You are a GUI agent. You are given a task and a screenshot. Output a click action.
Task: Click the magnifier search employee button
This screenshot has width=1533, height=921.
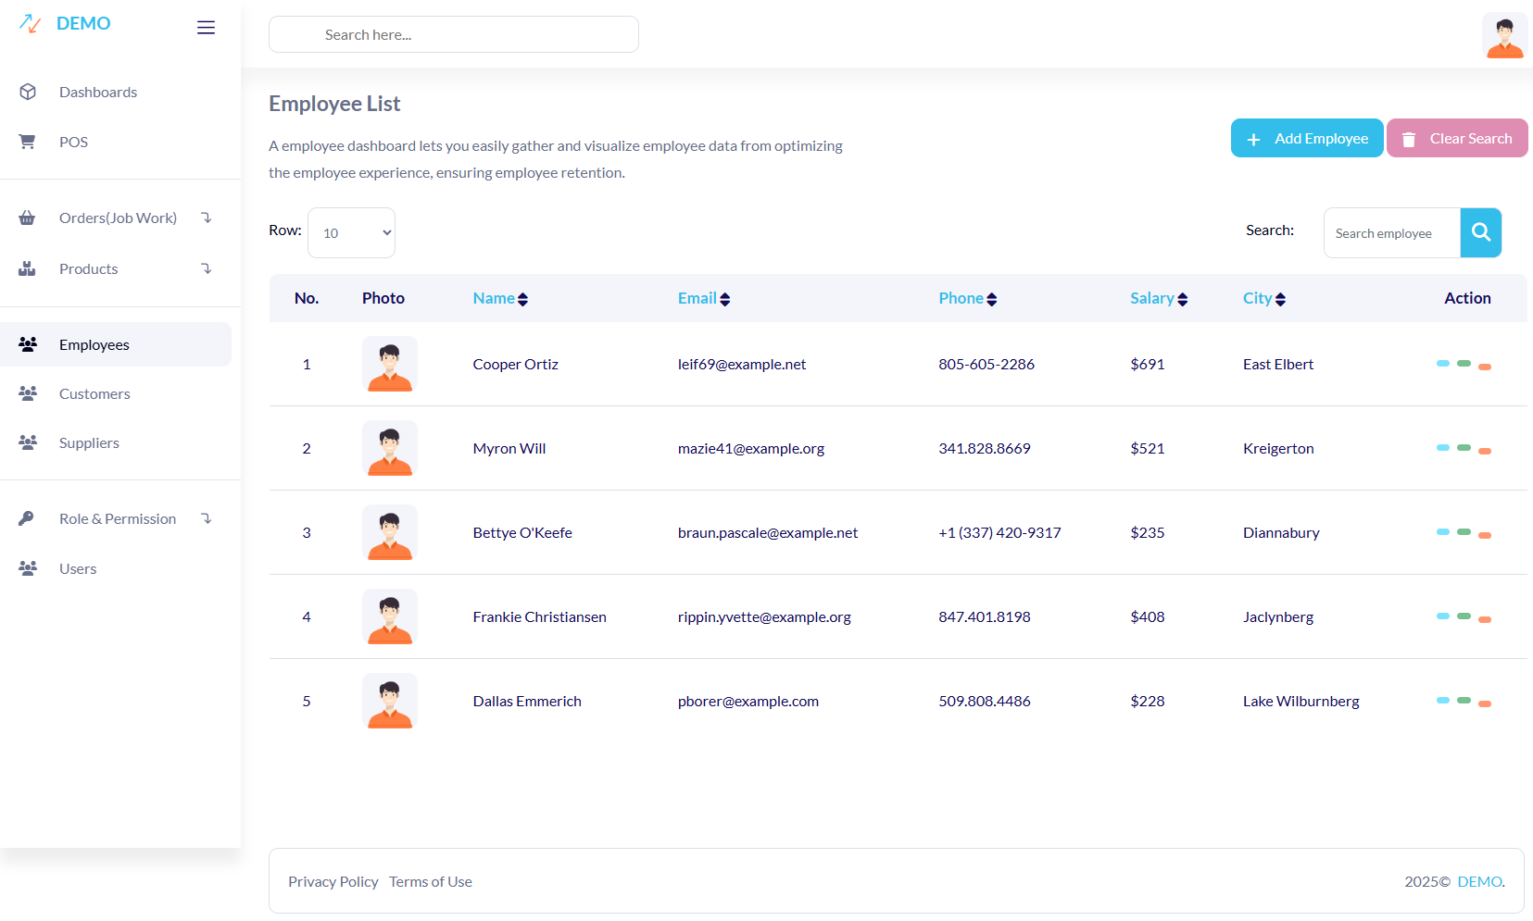[x=1480, y=232]
